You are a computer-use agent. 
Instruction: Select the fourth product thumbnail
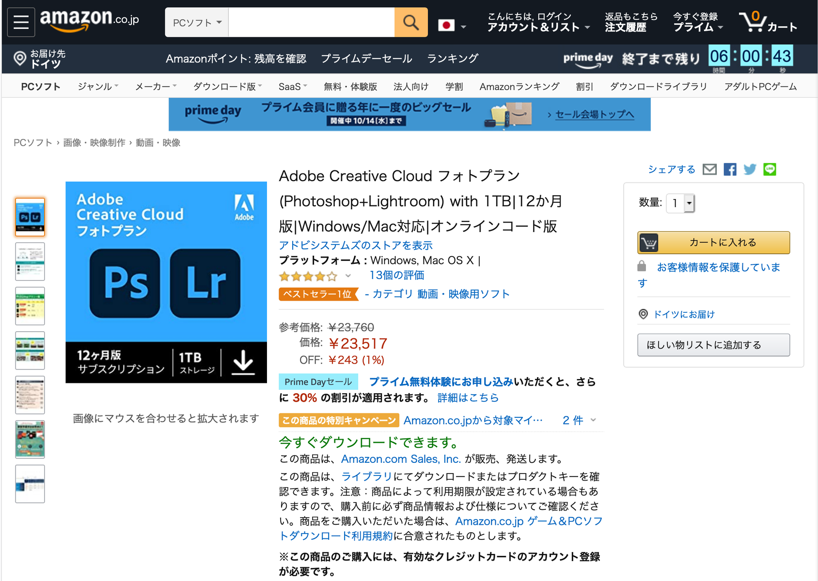pos(30,351)
